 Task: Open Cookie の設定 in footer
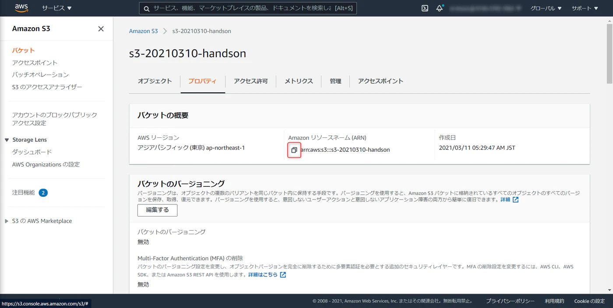tap(589, 301)
